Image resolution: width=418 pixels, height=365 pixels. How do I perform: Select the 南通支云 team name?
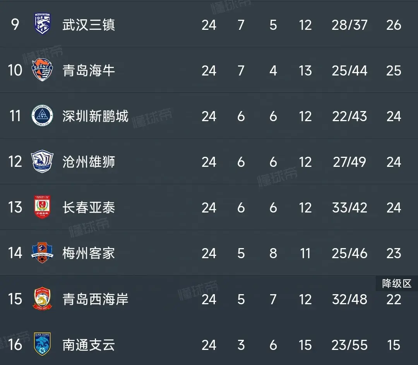tap(89, 344)
